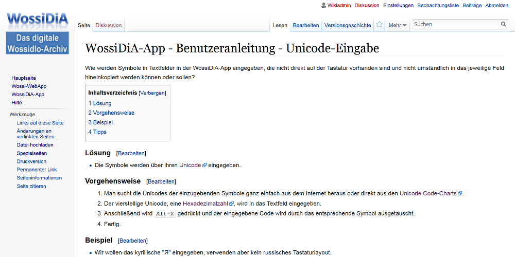The image size is (515, 257).
Task: Jump to contents entry 3 Beispiel
Action: click(100, 122)
